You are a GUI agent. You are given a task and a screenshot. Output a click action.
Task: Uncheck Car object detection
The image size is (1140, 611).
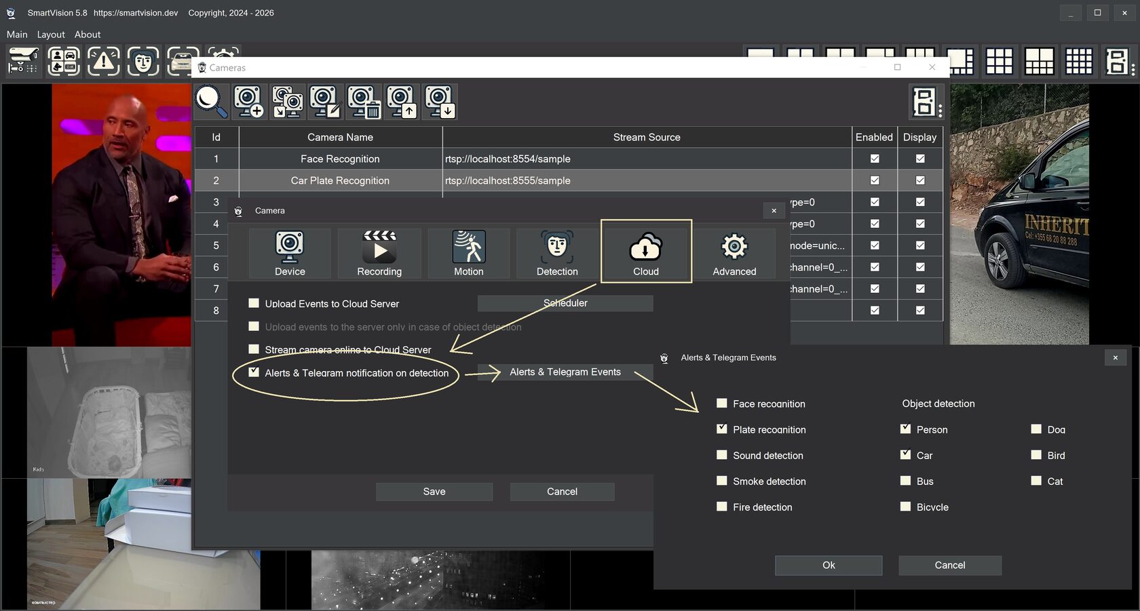(x=905, y=455)
